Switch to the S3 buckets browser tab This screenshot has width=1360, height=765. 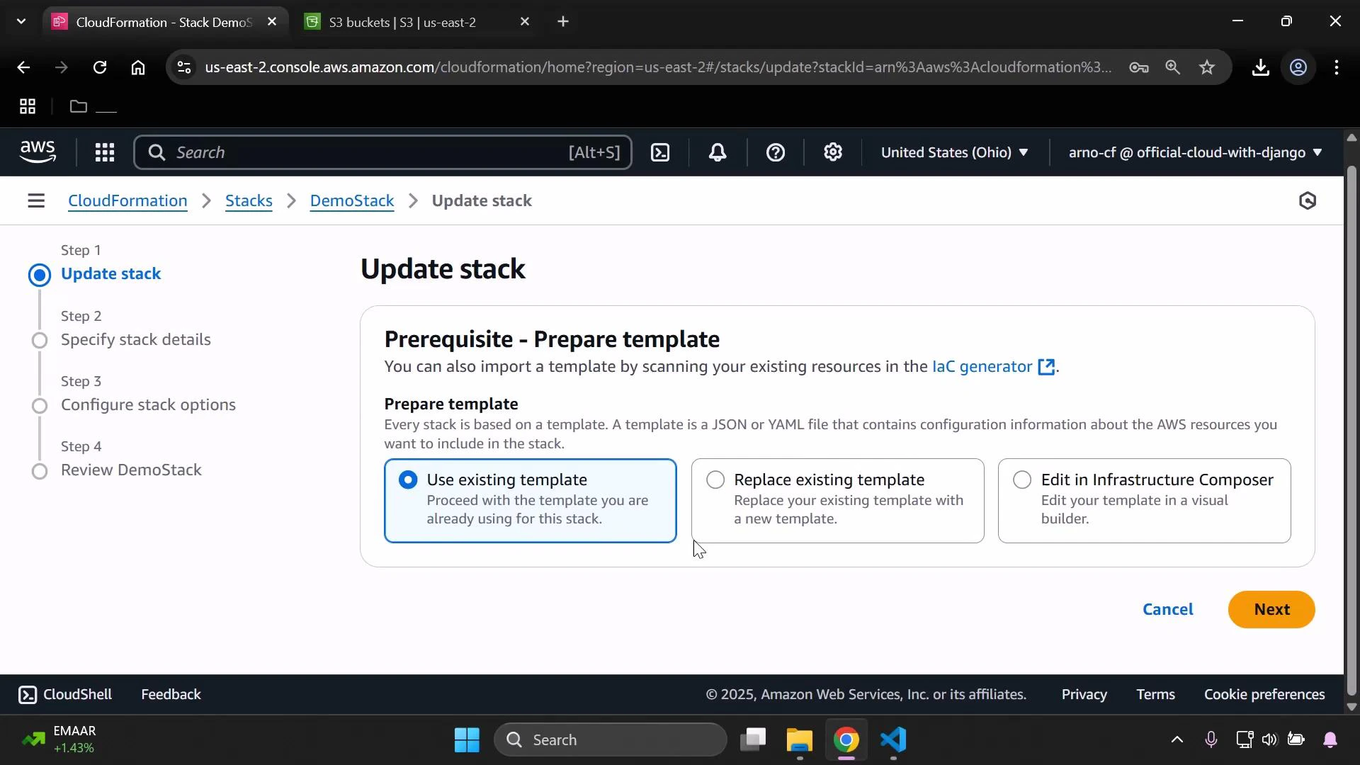(x=404, y=22)
